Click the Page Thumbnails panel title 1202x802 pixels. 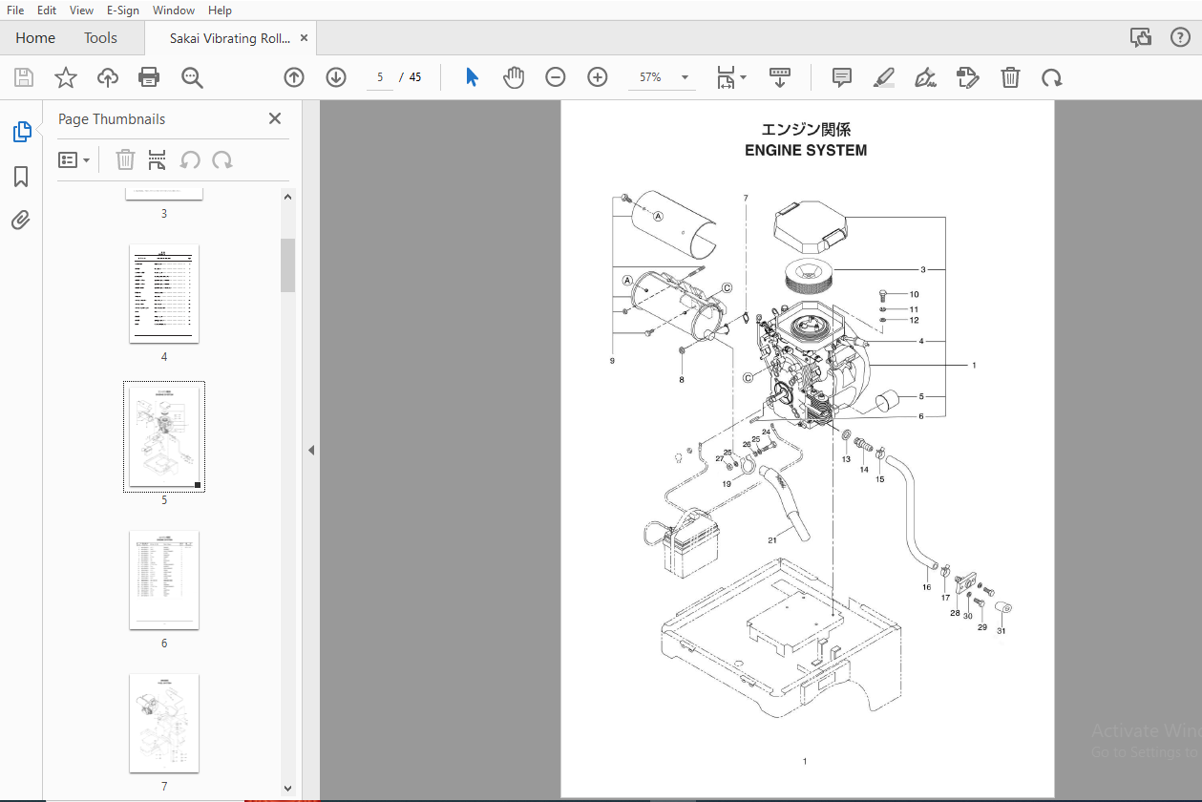(x=112, y=119)
